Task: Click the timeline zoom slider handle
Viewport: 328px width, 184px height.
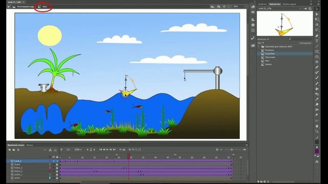Action: [232, 150]
